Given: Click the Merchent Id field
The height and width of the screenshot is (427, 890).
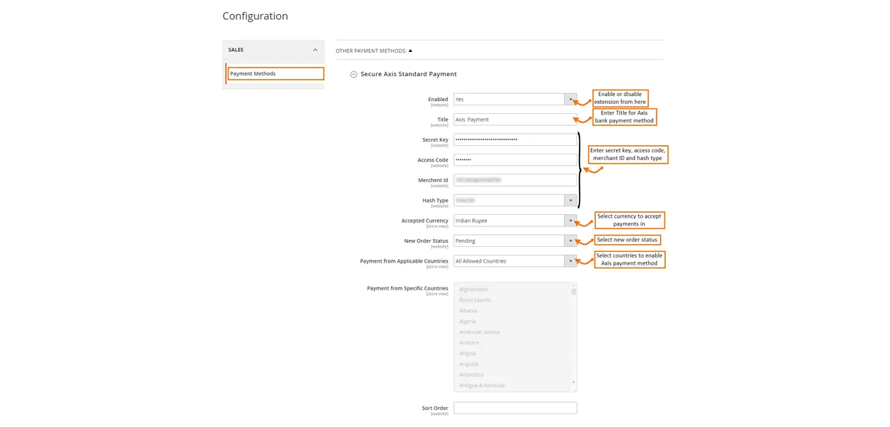Looking at the screenshot, I should pyautogui.click(x=515, y=180).
